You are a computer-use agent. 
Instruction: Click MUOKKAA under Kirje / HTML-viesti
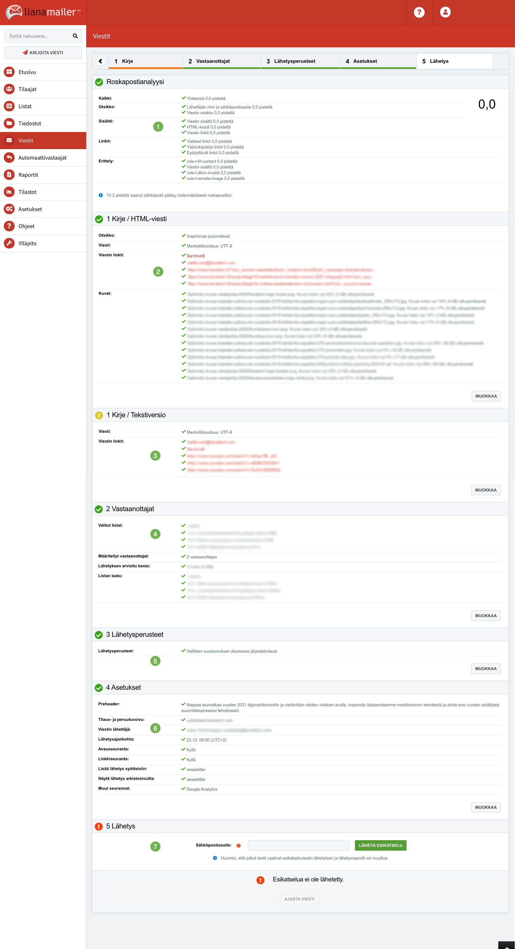[x=486, y=396]
